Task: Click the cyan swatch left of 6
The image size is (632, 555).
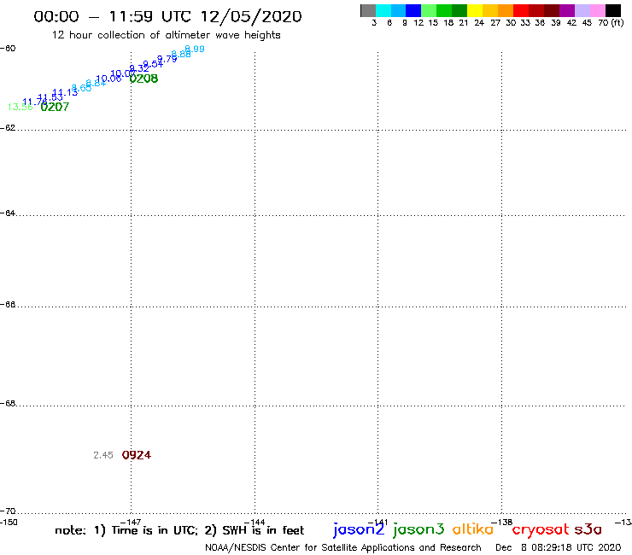Action: click(383, 11)
